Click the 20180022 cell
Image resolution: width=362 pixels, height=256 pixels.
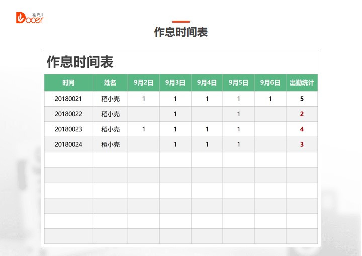[x=68, y=114]
